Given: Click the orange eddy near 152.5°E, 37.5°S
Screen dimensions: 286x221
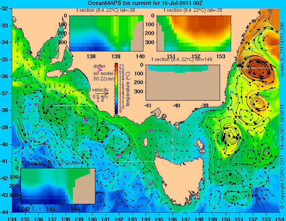Looking at the screenshot, I should [x=257, y=102].
